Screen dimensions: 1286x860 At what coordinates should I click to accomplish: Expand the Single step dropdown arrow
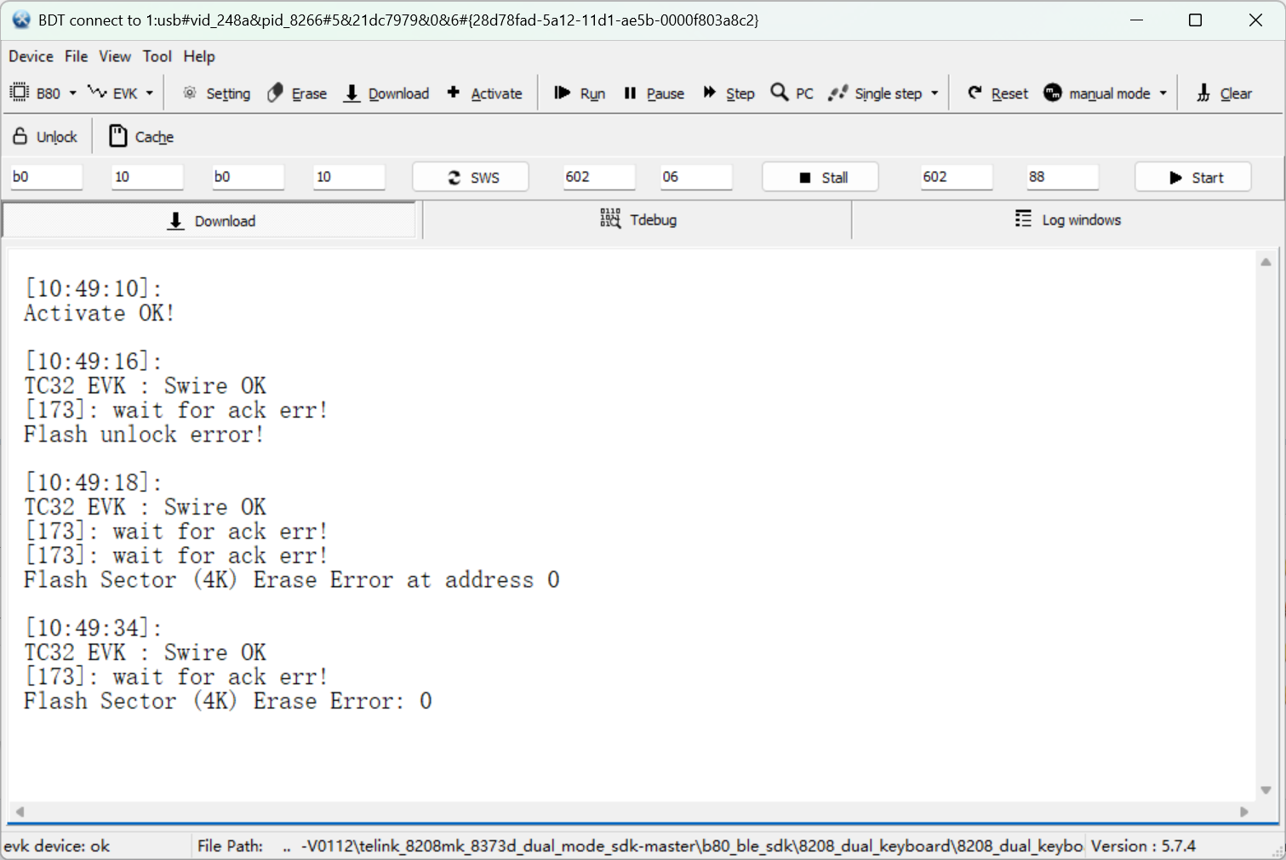click(x=934, y=93)
